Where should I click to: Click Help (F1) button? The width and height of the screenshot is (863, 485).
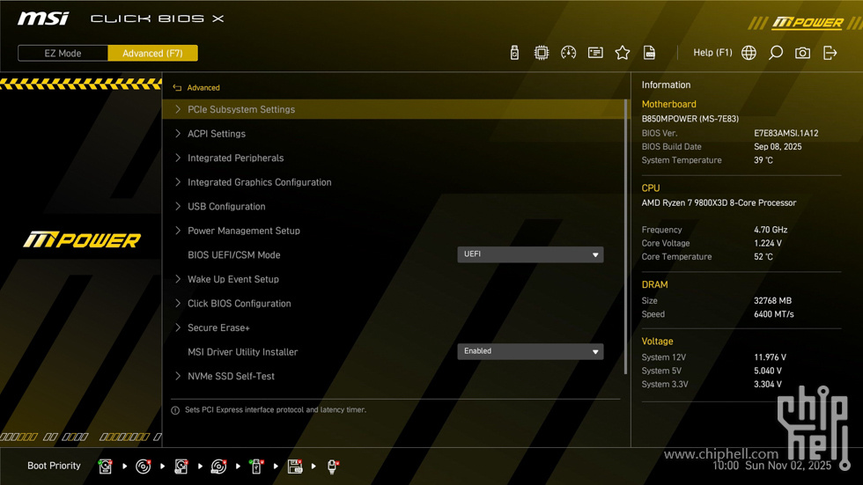712,53
